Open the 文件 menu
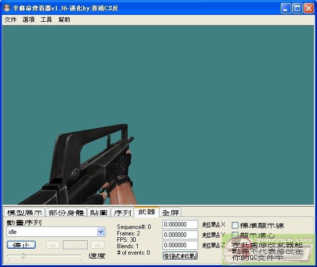Viewport: 317px width, 267px height. [10, 20]
